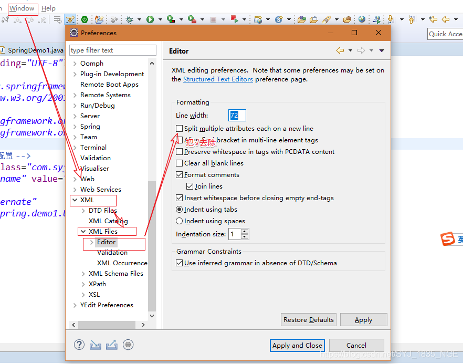Open the Window menu
The width and height of the screenshot is (463, 364).
point(22,8)
